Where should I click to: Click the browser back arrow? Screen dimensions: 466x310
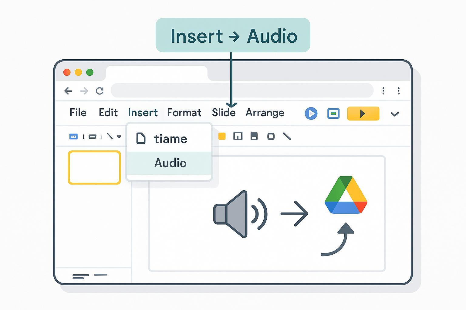68,91
